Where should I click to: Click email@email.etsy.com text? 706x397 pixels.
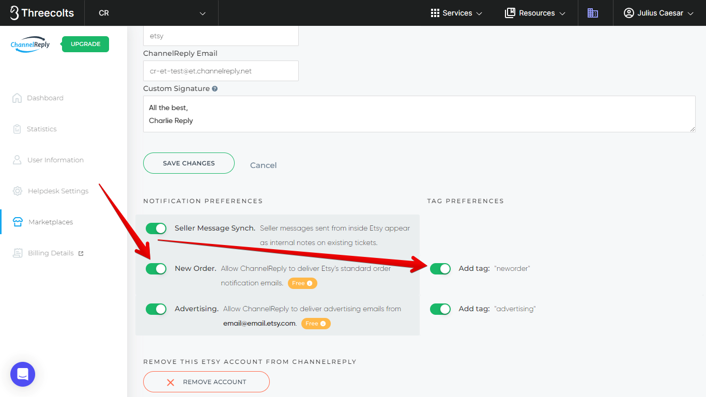pyautogui.click(x=259, y=323)
